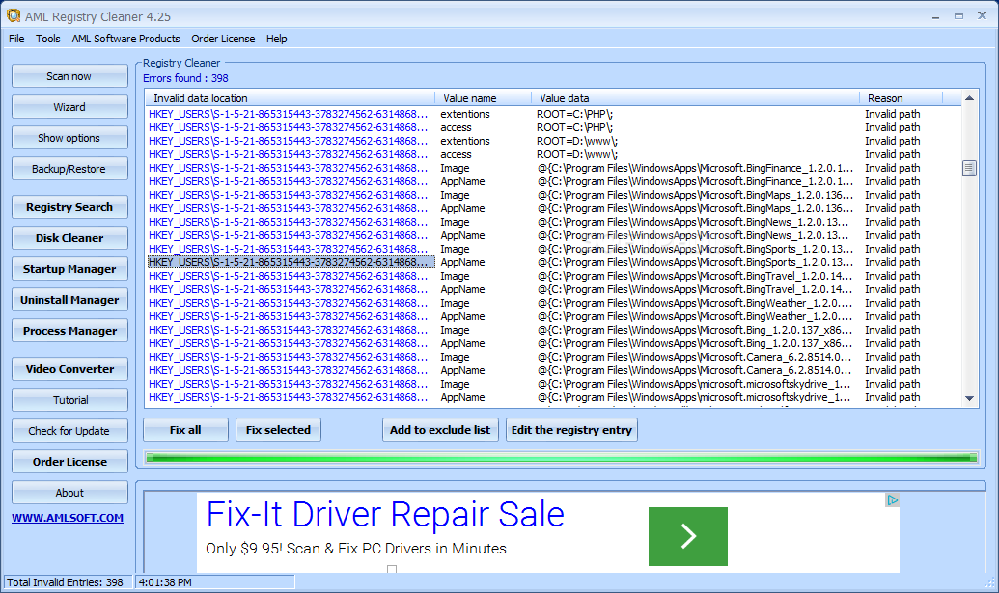Image resolution: width=999 pixels, height=593 pixels.
Task: Sort by the Value name column header
Action: [484, 98]
